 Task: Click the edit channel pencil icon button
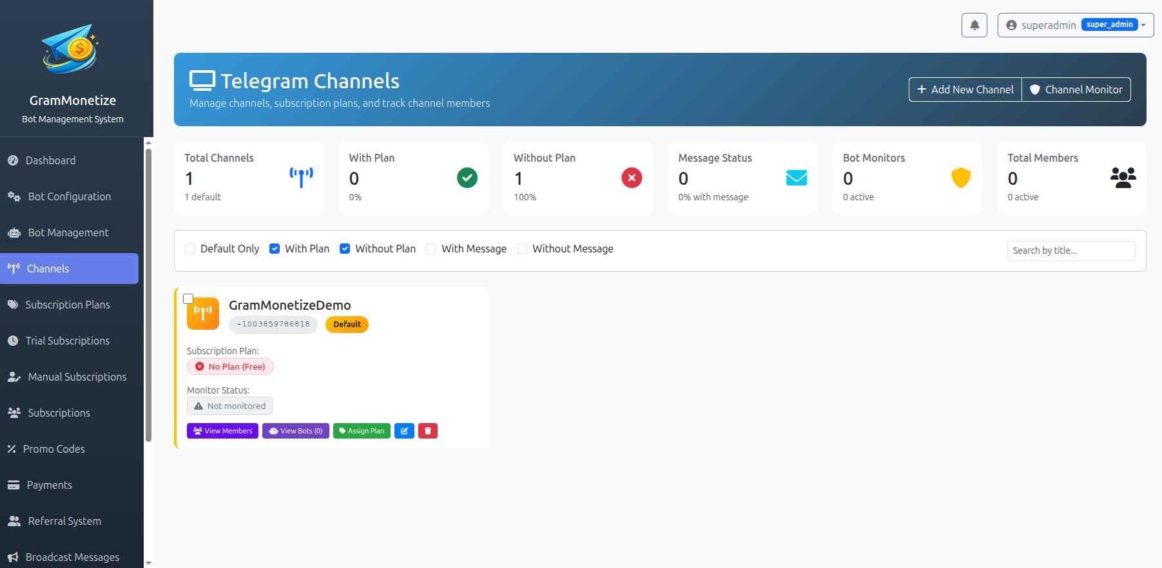pyautogui.click(x=404, y=431)
